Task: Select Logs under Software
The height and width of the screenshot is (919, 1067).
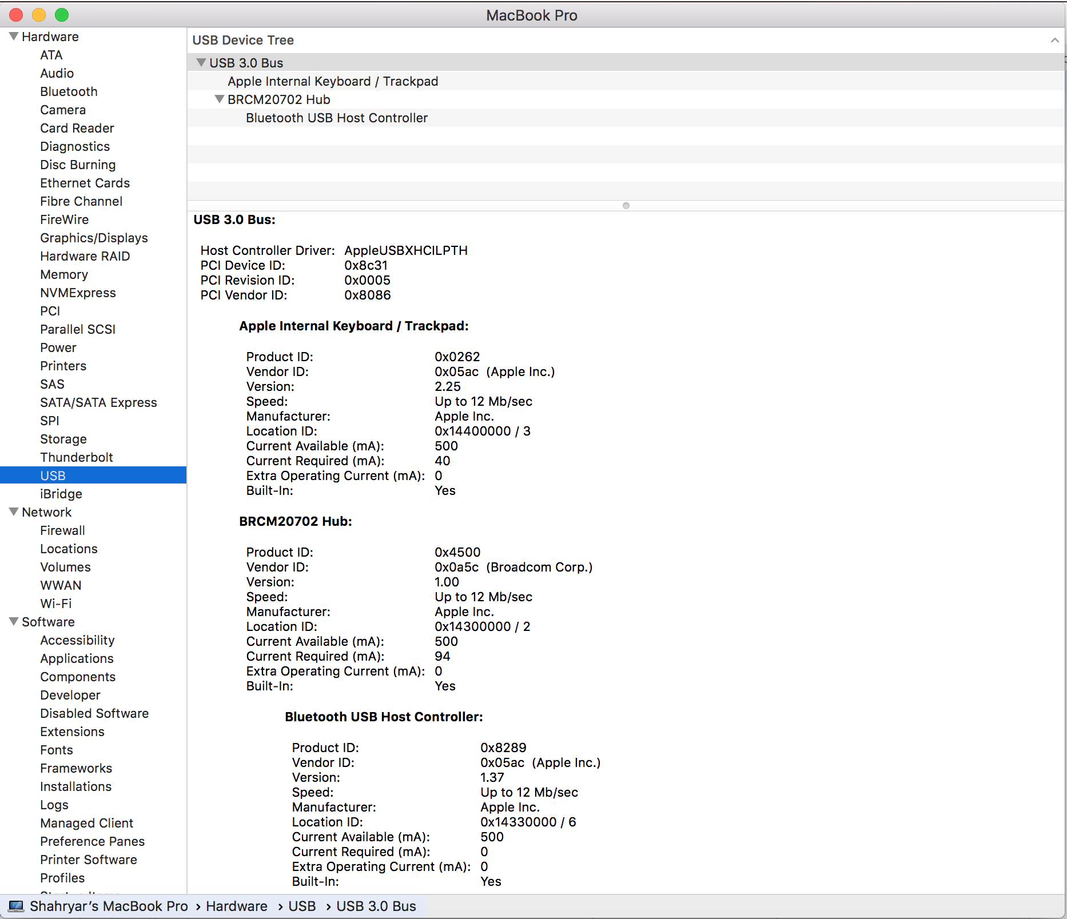Action: pyautogui.click(x=54, y=805)
